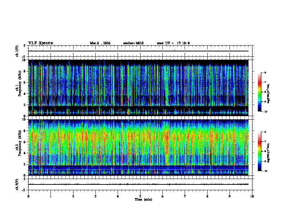Click time axis tick label "1"
This screenshot has width=284, height=220.
click(51, 196)
